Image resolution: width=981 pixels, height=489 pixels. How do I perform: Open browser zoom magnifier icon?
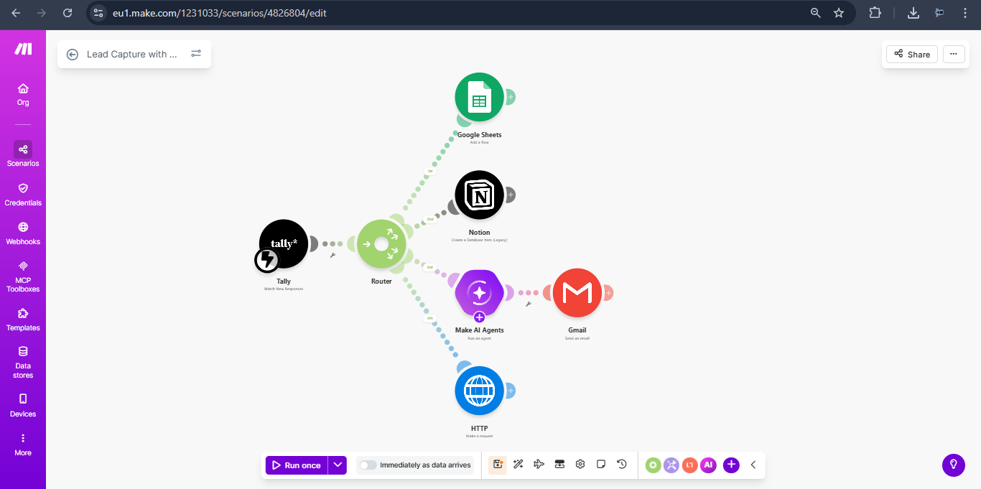point(815,13)
